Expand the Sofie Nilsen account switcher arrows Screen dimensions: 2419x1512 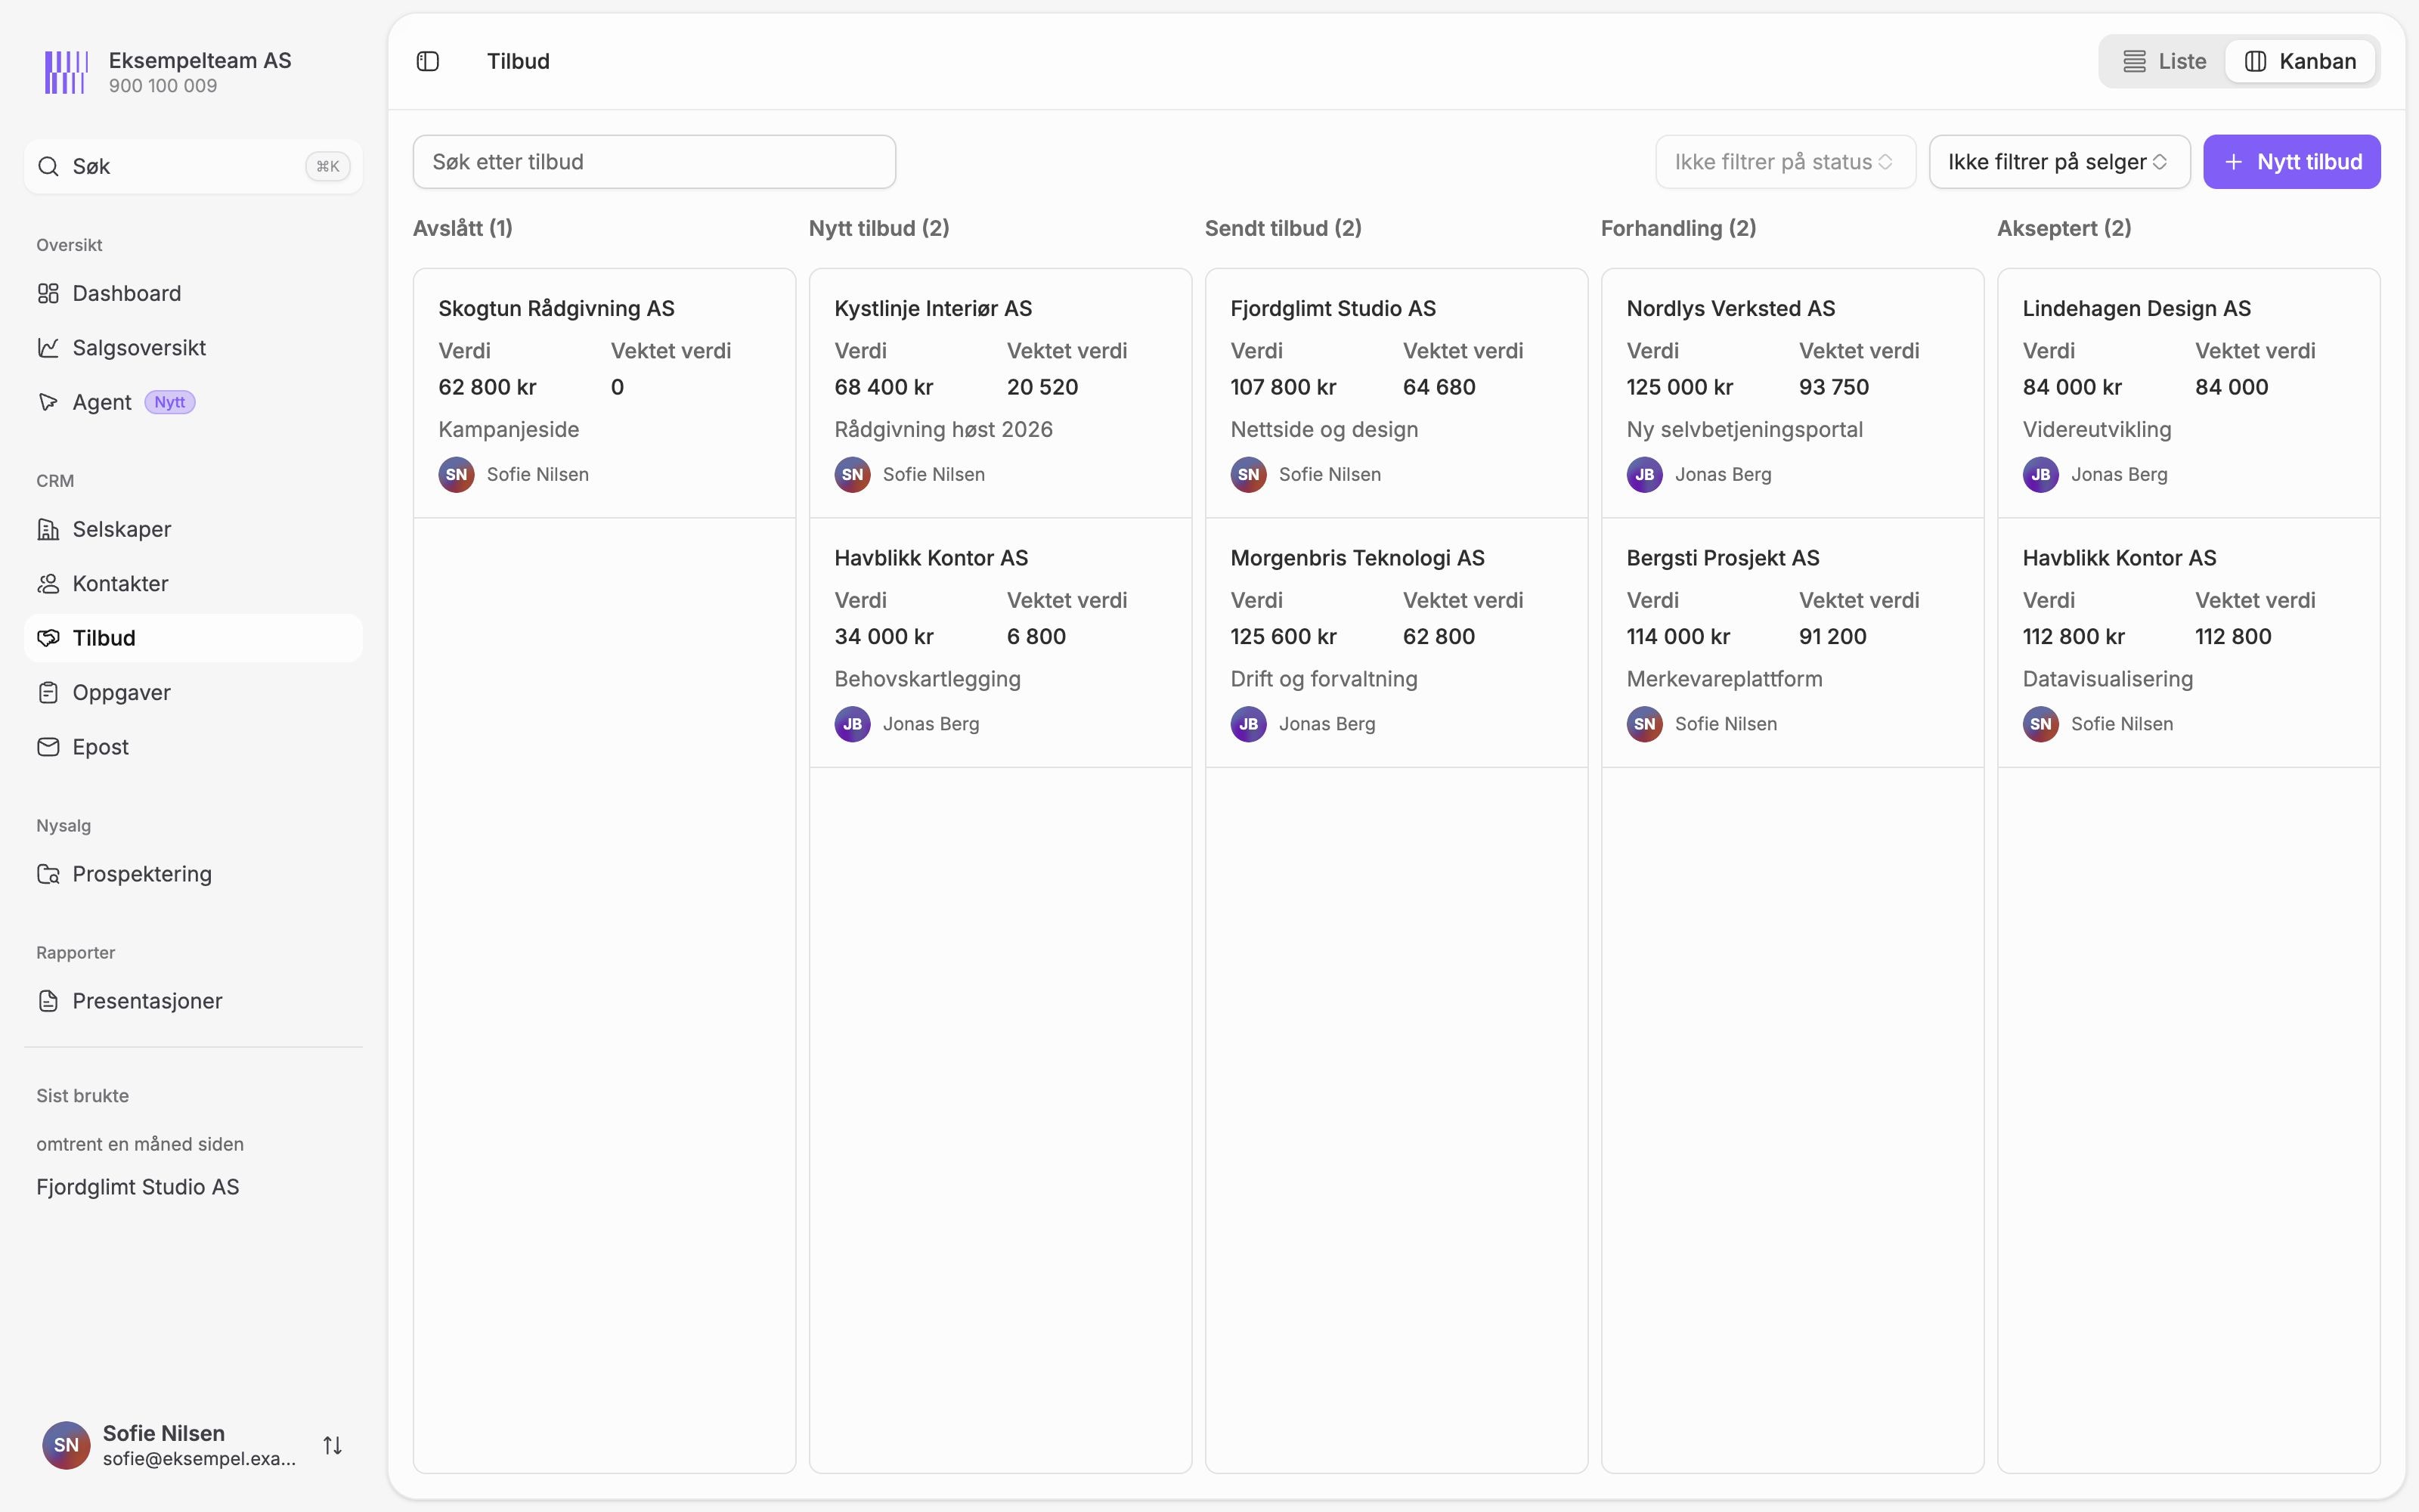point(333,1445)
